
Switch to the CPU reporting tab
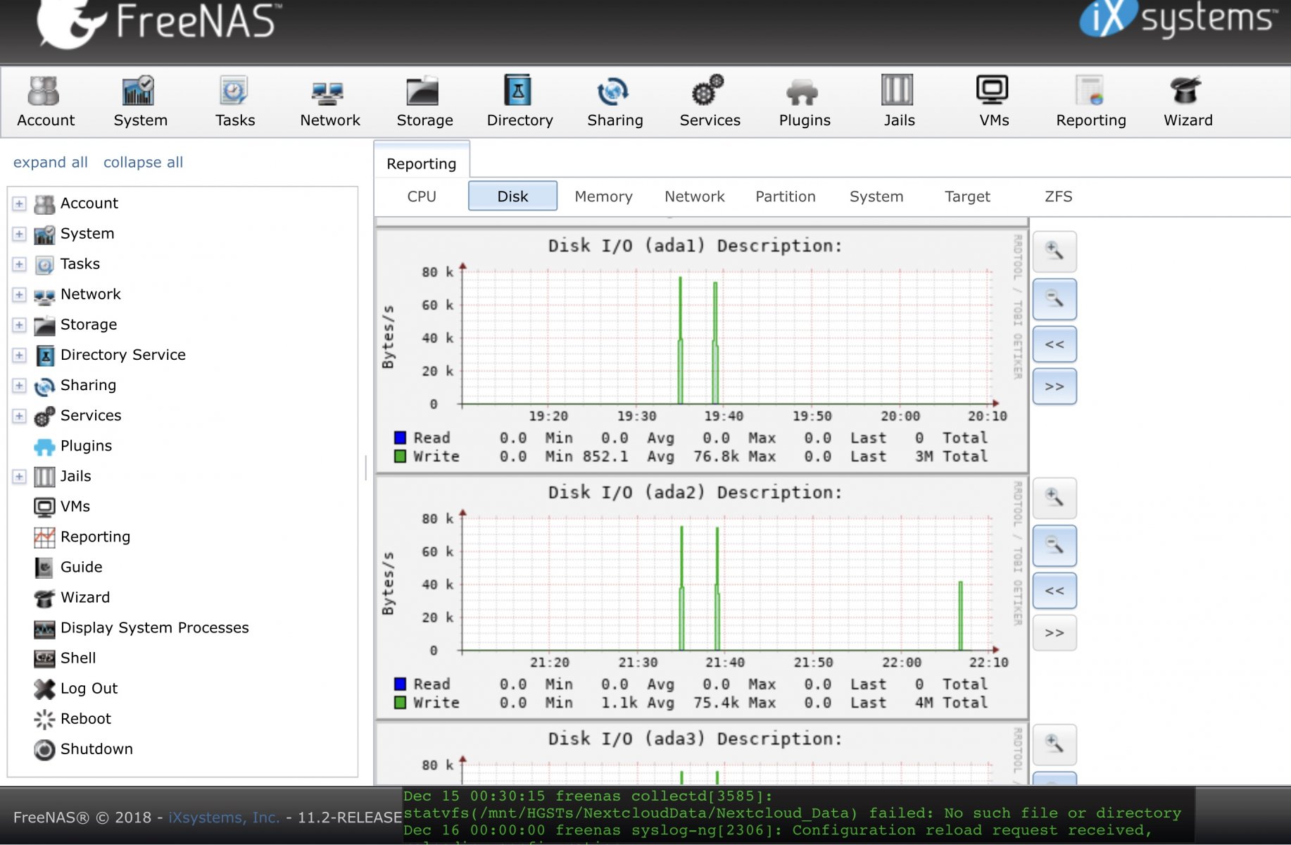[422, 196]
